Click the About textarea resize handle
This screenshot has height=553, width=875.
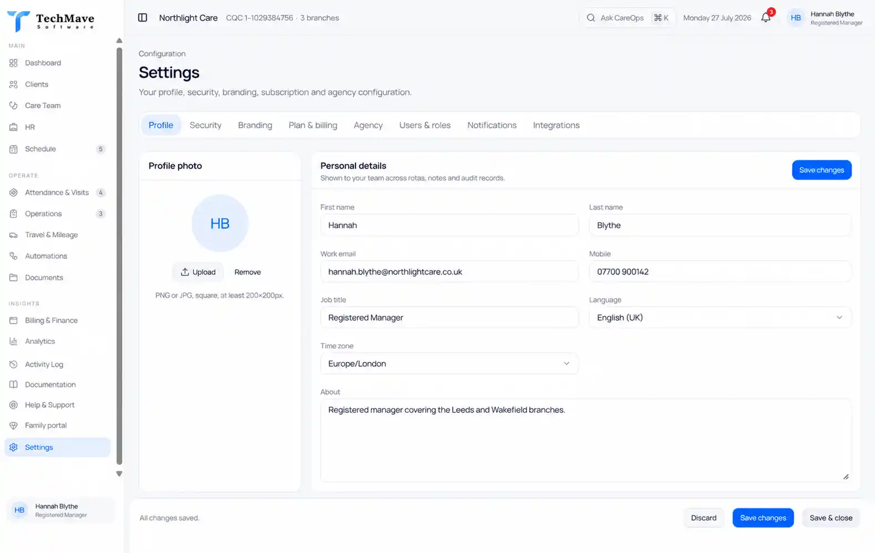[846, 476]
